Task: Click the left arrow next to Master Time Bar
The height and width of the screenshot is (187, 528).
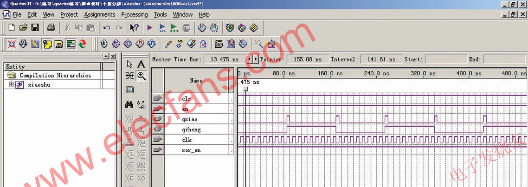Action: tap(250, 59)
